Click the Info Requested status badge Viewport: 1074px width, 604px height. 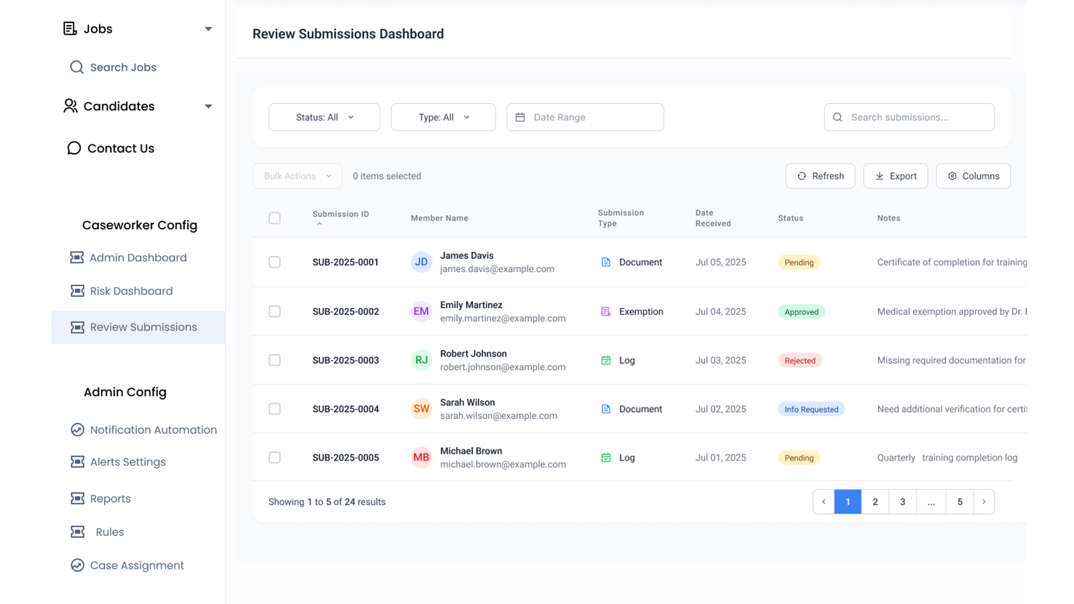[811, 409]
